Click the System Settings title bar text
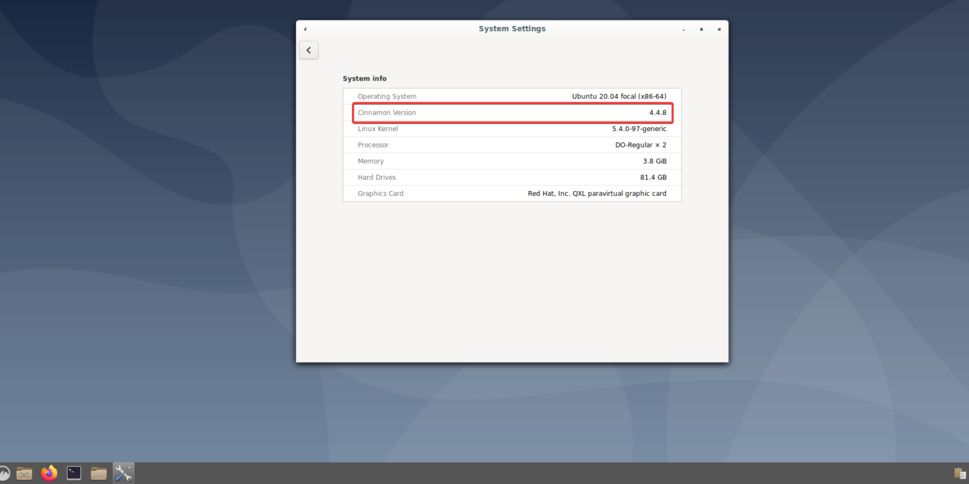 [512, 28]
